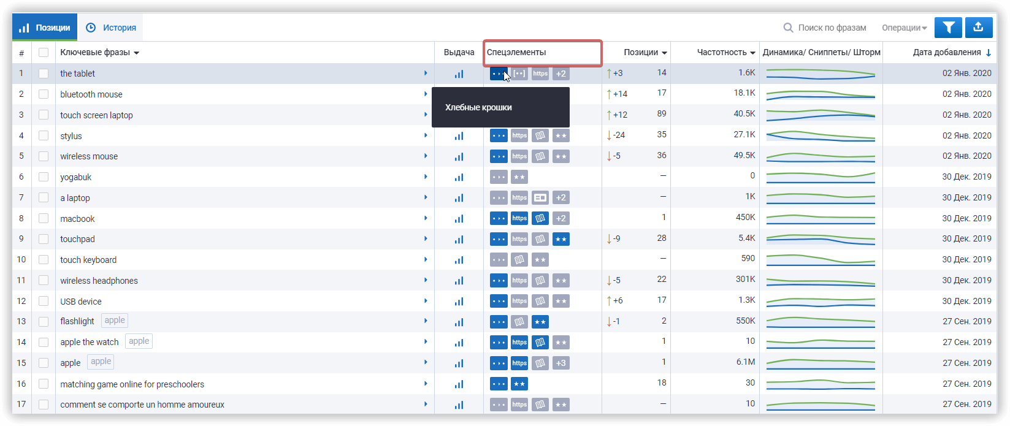Select all rows with header checkbox
The width and height of the screenshot is (1010, 426).
44,53
